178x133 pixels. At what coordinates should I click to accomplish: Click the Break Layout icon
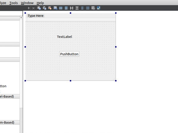[x=93, y=8]
